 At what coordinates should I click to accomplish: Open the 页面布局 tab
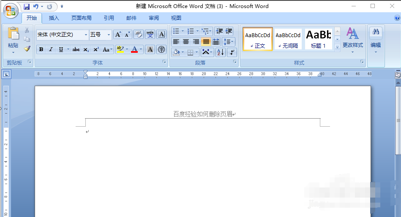[81, 18]
